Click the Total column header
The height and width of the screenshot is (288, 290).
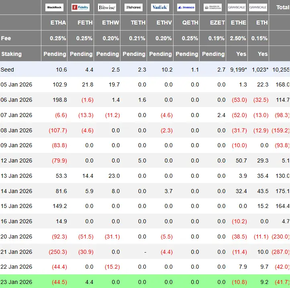[x=282, y=8]
